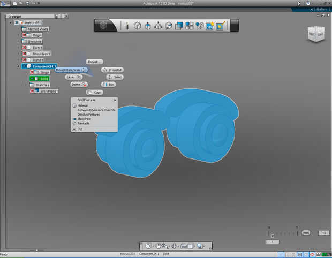The height and width of the screenshot is (258, 332).
Task: Toggle visibility of WorkPlane1
Action: point(32,91)
